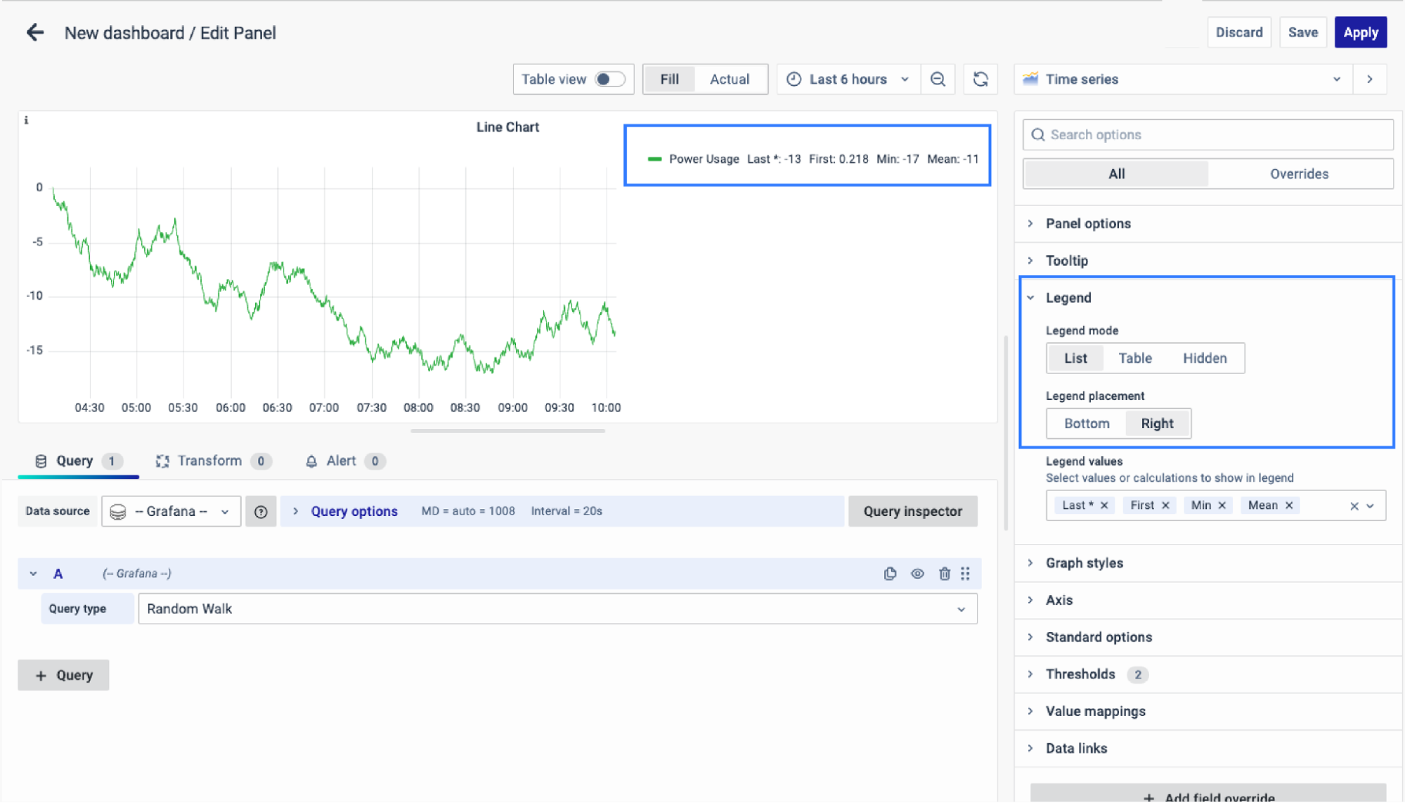Remove the Min legend value tag
This screenshot has height=803, width=1405.
[x=1222, y=506]
